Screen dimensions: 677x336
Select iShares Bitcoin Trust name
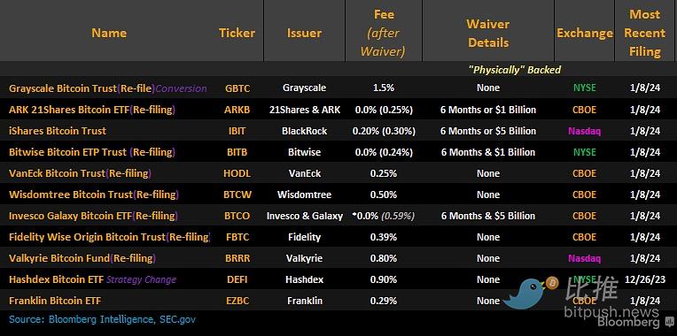click(x=58, y=131)
